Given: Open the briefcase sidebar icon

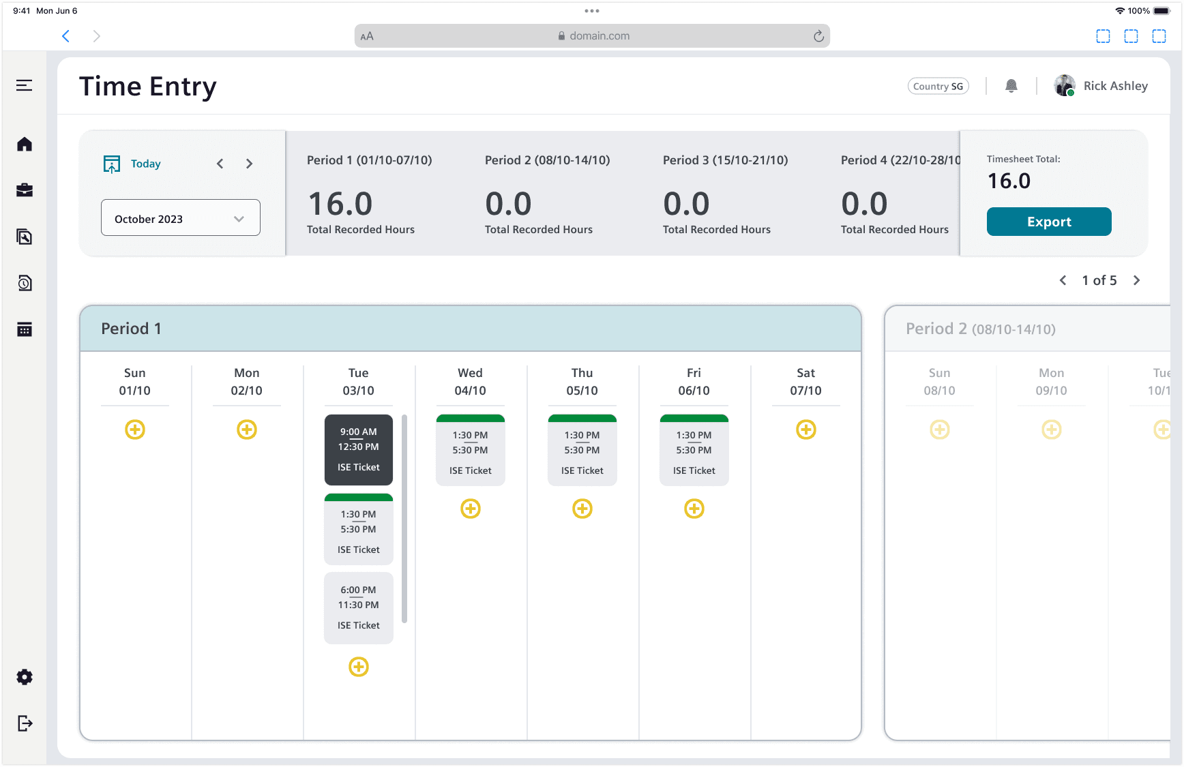Looking at the screenshot, I should click(25, 190).
